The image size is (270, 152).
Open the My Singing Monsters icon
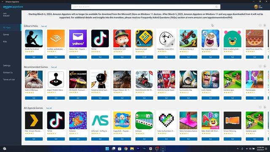tap(211, 38)
